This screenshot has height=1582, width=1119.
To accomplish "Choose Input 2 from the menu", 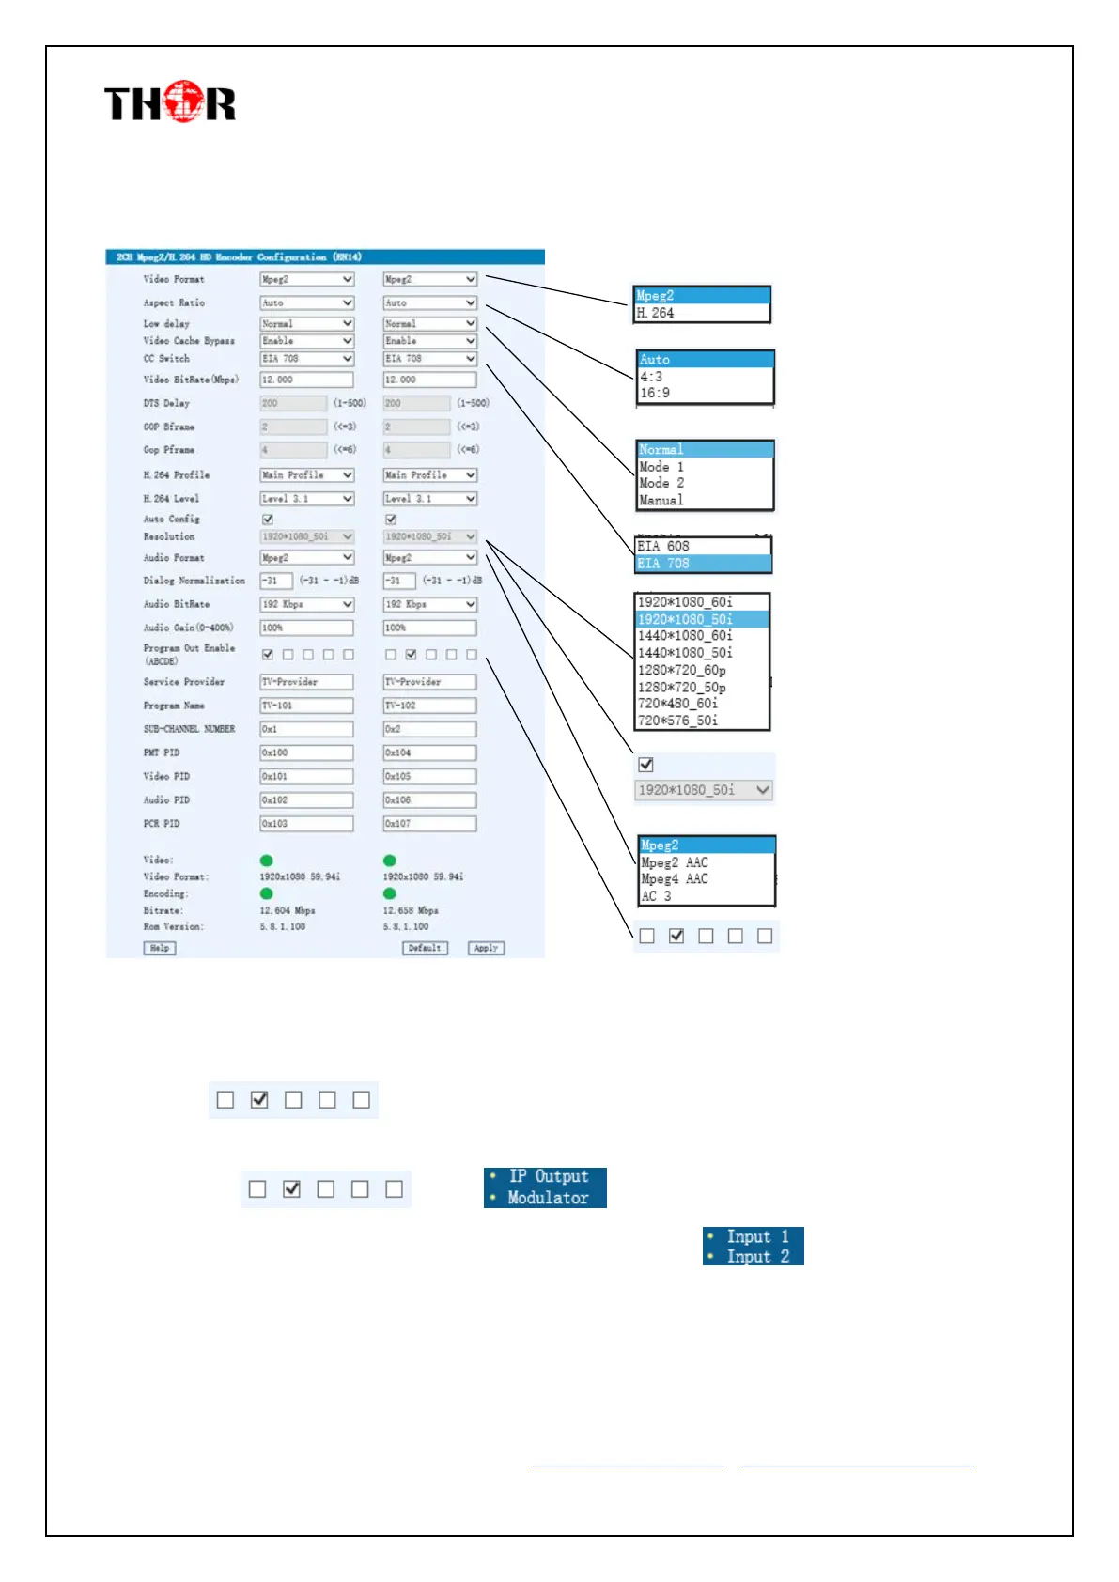I will [x=757, y=1257].
